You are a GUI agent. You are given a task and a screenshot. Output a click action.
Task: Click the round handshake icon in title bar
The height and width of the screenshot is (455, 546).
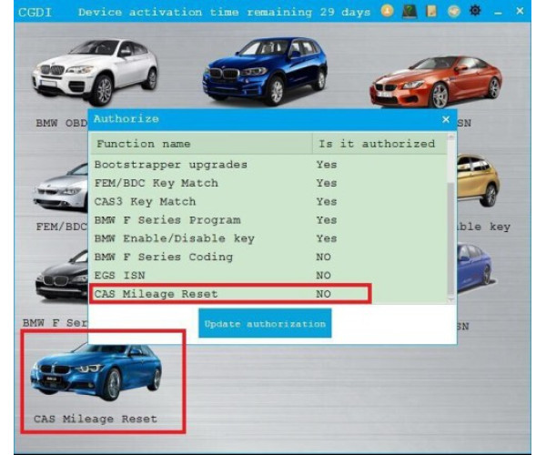point(453,11)
